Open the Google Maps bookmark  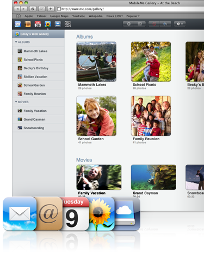59,16
